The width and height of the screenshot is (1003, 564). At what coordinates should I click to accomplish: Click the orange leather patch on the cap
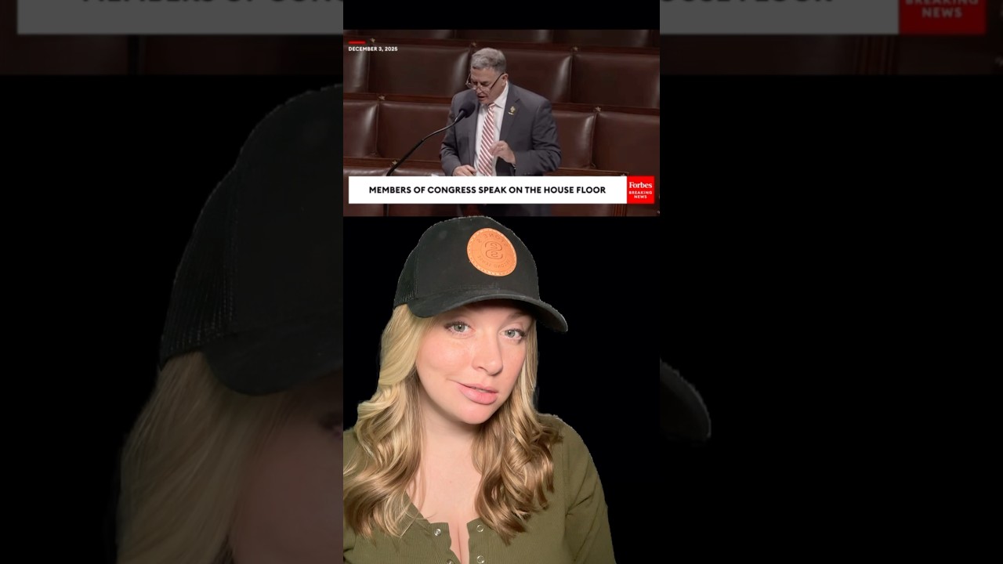[492, 252]
